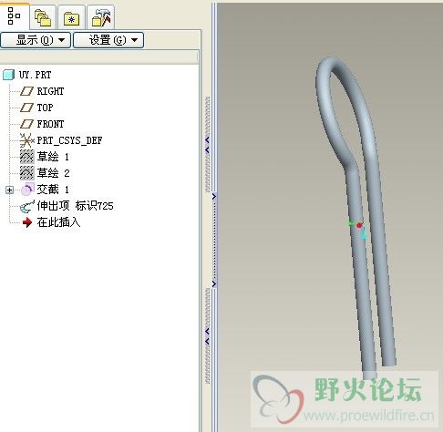Select the 伸出项 标识725 sweep feature icon
The width and height of the screenshot is (443, 432).
click(26, 206)
